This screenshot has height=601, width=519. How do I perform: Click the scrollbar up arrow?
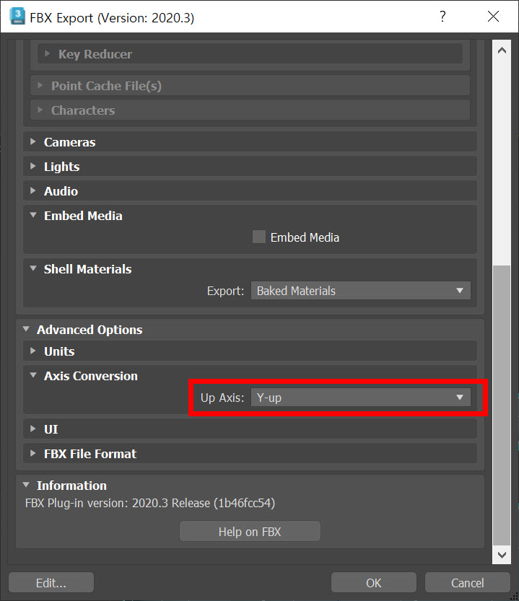(502, 51)
